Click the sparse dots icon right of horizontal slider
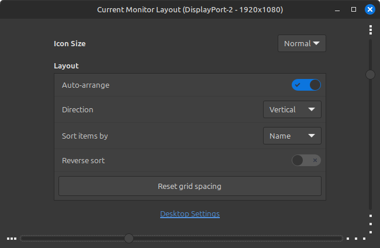380x248 pixels. pos(356,239)
